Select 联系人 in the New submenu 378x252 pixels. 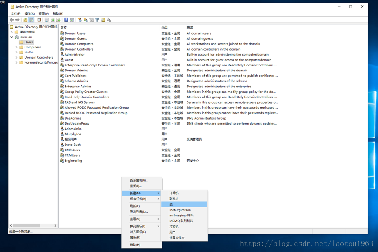[184, 199]
